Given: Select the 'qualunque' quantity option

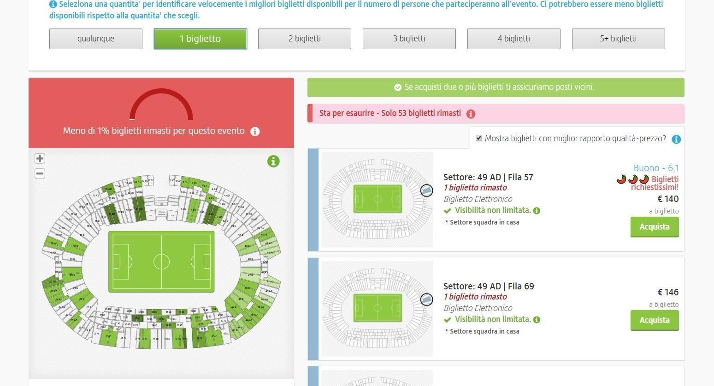Looking at the screenshot, I should (x=96, y=39).
